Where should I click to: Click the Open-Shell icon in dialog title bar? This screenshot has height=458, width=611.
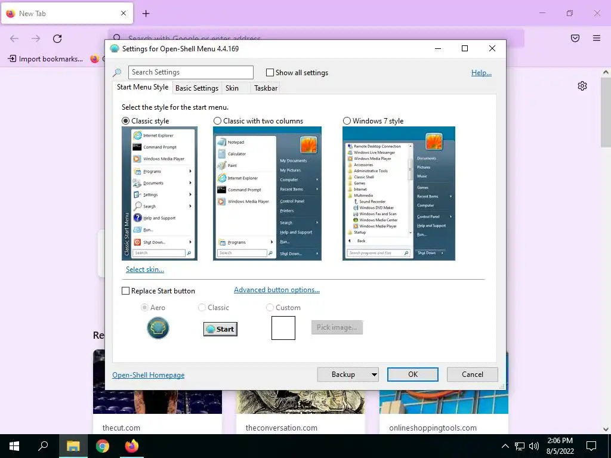114,49
